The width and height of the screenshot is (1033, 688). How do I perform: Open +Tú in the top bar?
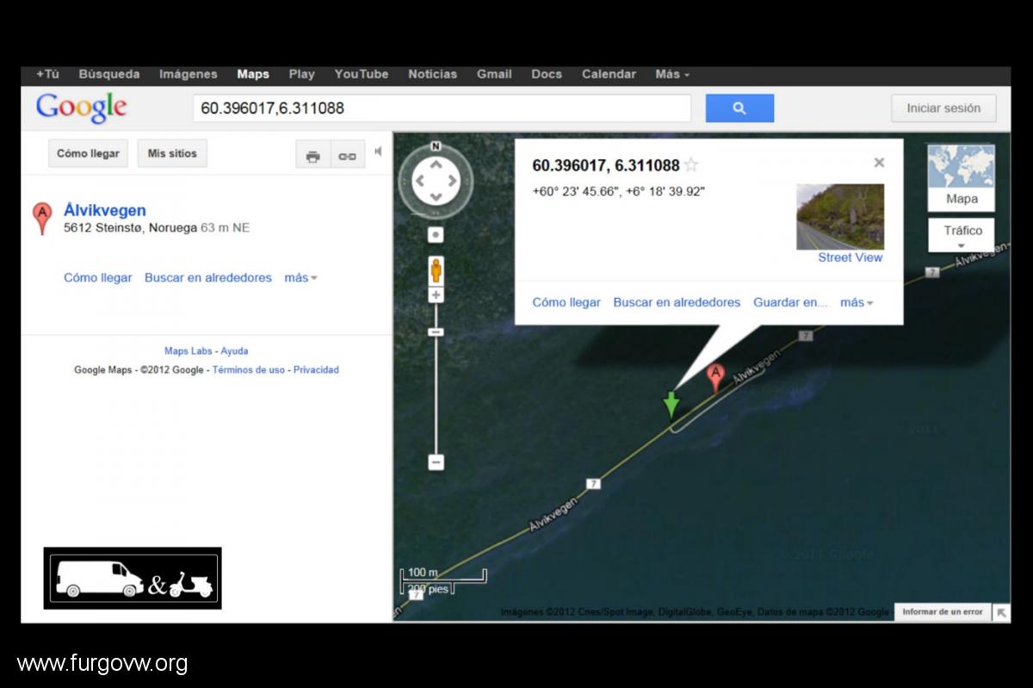pos(48,74)
